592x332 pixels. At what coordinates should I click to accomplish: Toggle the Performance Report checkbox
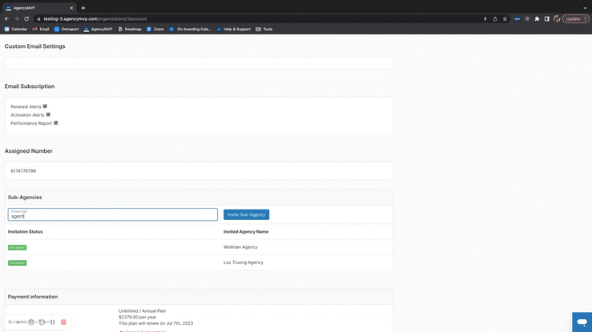[x=56, y=123]
